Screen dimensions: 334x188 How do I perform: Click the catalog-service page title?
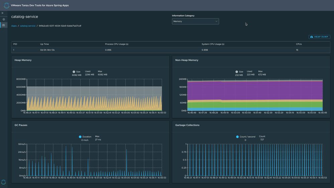24,17
